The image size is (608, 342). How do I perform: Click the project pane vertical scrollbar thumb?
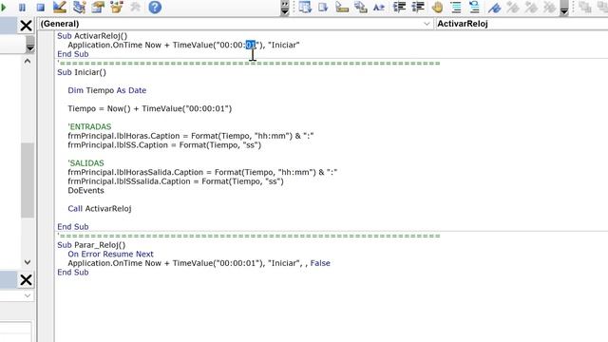point(28,180)
